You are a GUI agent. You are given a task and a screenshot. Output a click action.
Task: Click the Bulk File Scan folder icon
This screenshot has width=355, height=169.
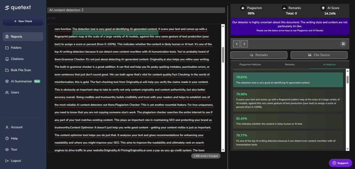tap(7, 70)
